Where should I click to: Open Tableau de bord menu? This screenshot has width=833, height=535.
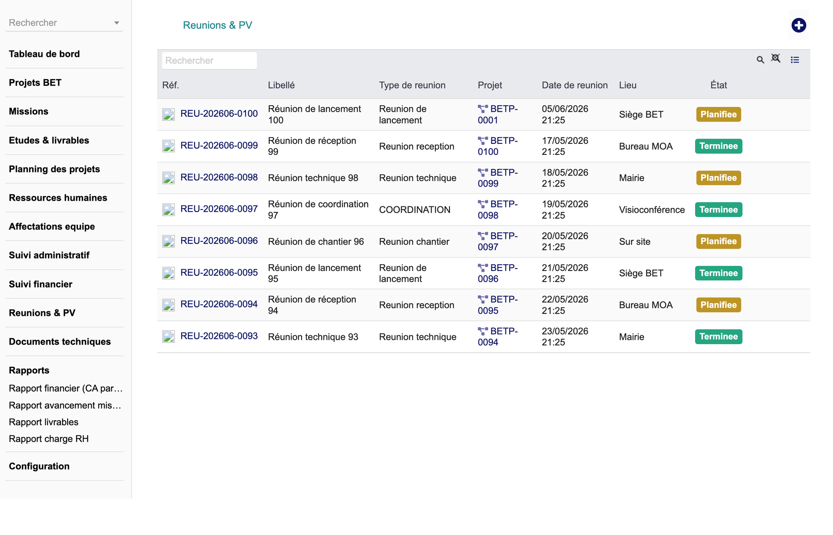click(x=45, y=54)
